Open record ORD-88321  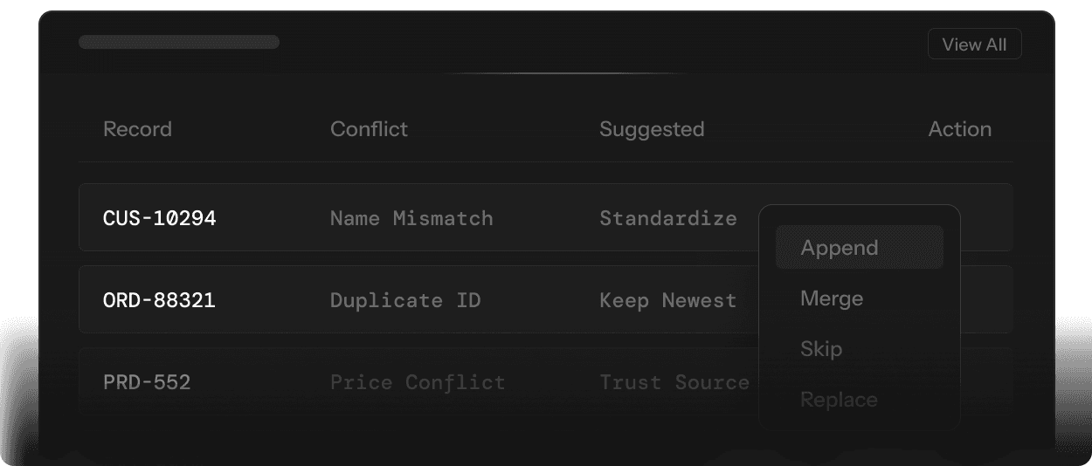pos(159,300)
